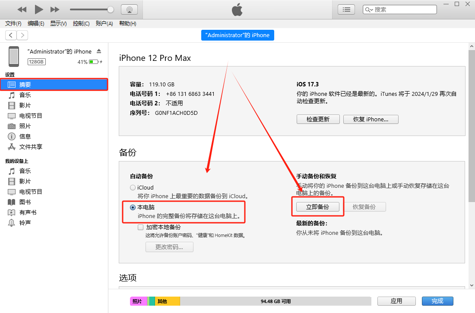Select 铃声 under 我的设备上

[x=25, y=223]
